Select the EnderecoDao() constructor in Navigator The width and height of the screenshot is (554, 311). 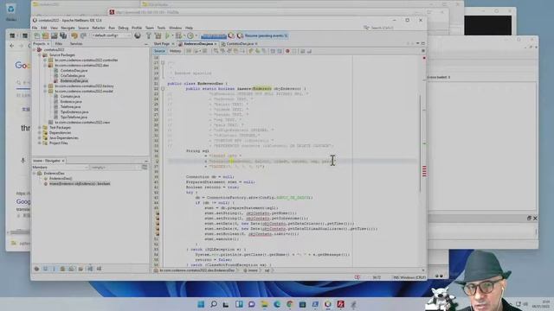tap(61, 179)
